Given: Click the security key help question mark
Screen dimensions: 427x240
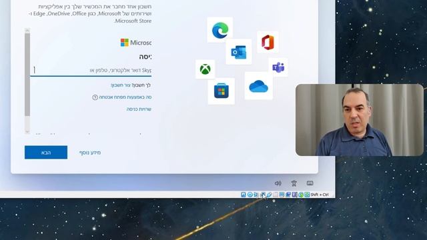Looking at the screenshot, I should click(x=95, y=97).
